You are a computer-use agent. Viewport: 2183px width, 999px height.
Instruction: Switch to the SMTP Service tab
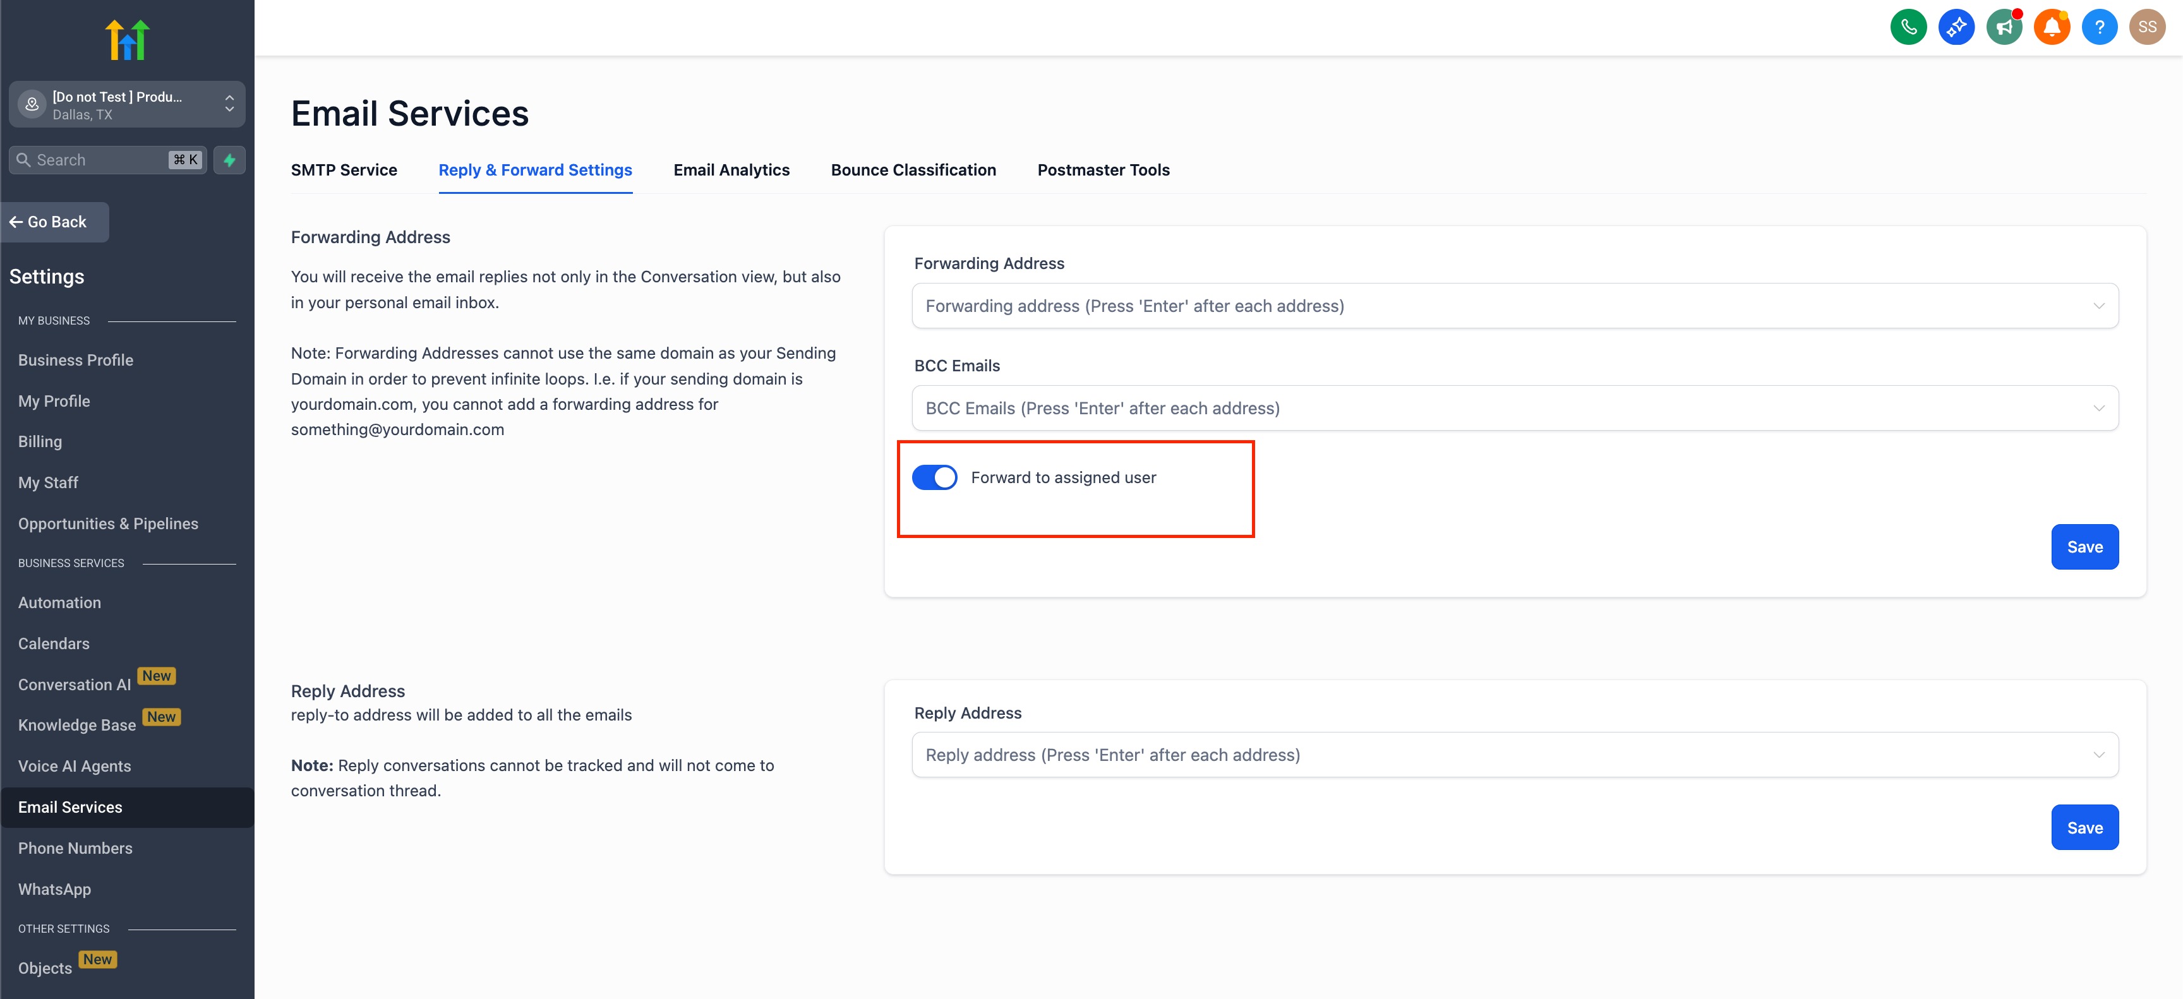[344, 170]
